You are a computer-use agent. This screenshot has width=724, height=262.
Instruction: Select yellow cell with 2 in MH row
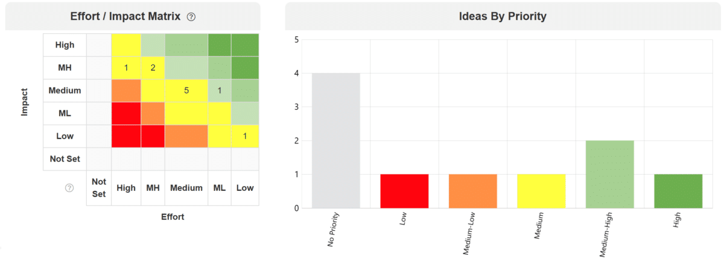point(153,67)
